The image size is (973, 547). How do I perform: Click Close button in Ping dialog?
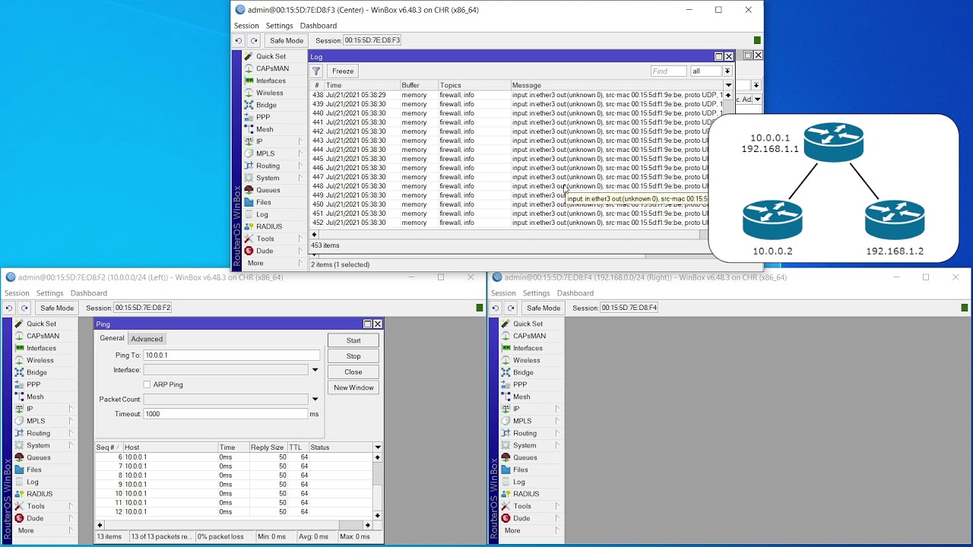[353, 372]
